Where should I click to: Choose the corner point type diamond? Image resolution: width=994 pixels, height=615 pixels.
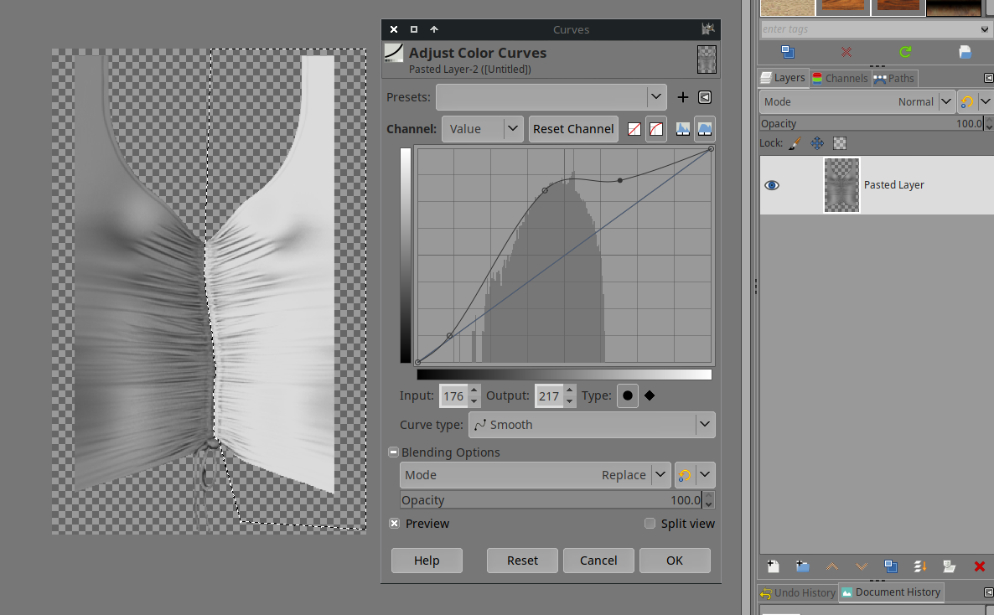tap(650, 395)
